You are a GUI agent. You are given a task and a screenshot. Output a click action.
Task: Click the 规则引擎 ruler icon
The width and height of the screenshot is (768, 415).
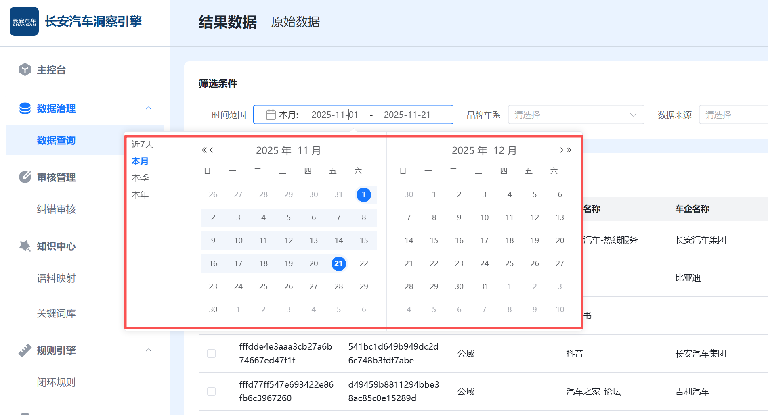[x=25, y=350]
